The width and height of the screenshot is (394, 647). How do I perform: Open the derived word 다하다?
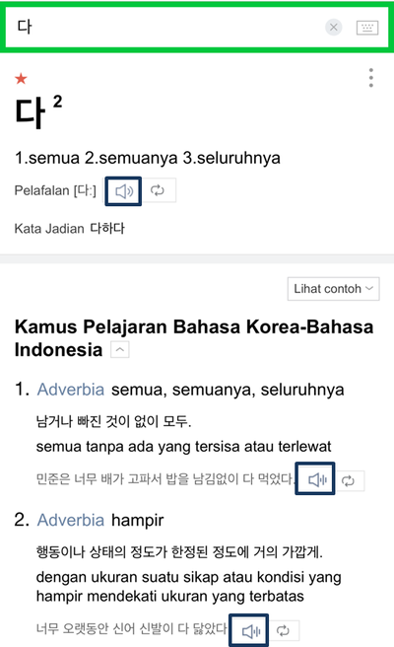(107, 228)
